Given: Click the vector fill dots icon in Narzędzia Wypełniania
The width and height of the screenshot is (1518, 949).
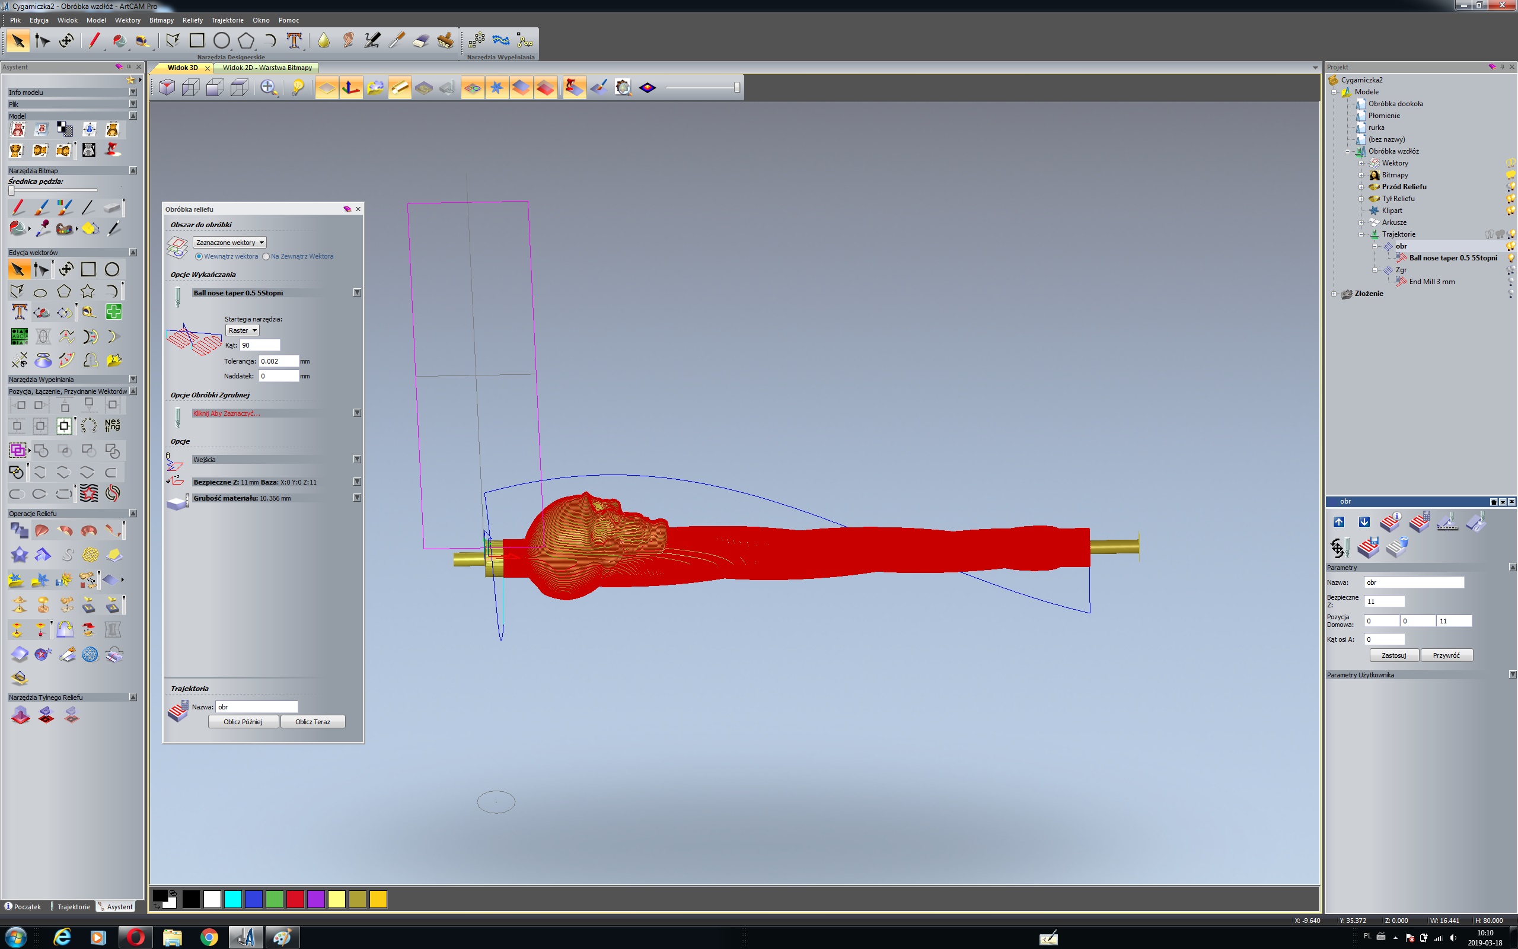Looking at the screenshot, I should 477,41.
